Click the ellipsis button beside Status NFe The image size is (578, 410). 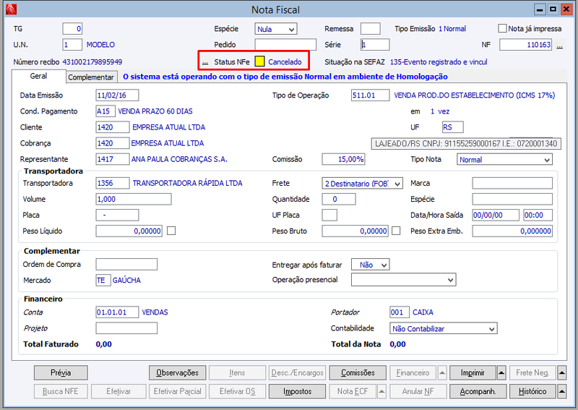click(x=205, y=62)
